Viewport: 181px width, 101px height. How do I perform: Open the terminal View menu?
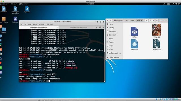(29, 24)
